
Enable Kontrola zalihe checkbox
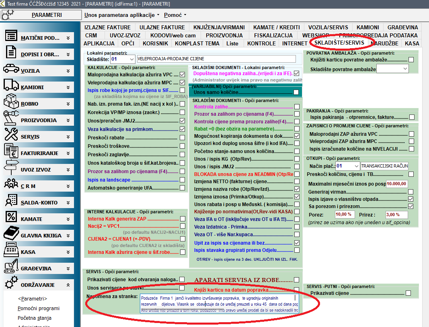[297, 106]
